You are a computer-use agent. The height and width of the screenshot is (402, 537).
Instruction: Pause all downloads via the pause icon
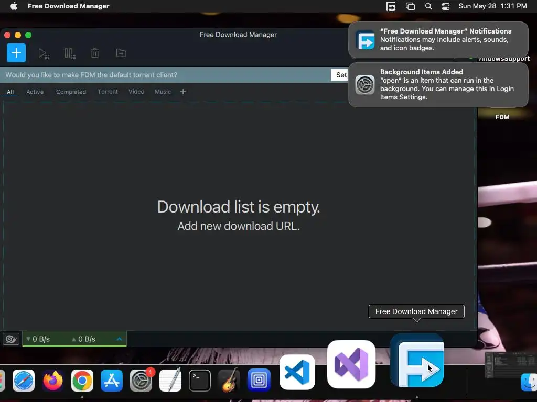click(70, 53)
